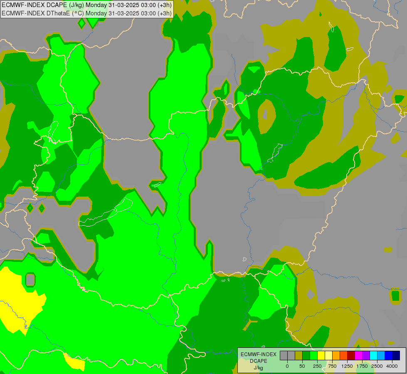Click the legend label '4000'

392,366
